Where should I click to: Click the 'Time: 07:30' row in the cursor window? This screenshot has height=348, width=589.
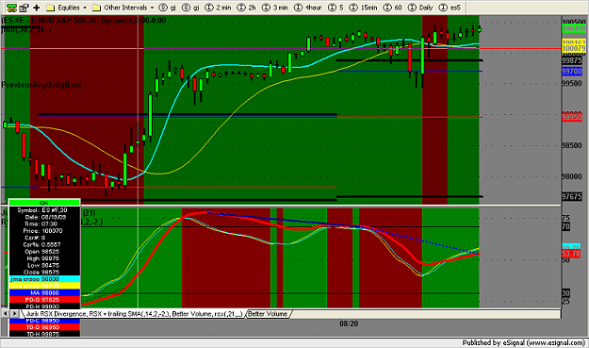tap(44, 224)
